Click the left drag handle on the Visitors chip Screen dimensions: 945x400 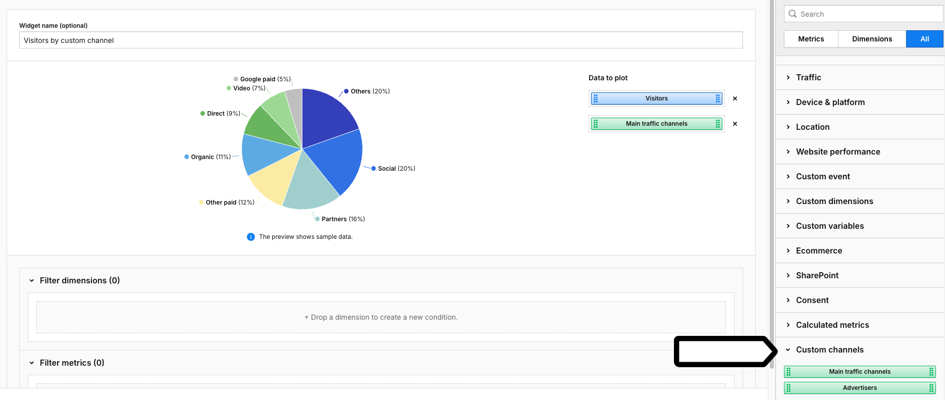click(596, 98)
